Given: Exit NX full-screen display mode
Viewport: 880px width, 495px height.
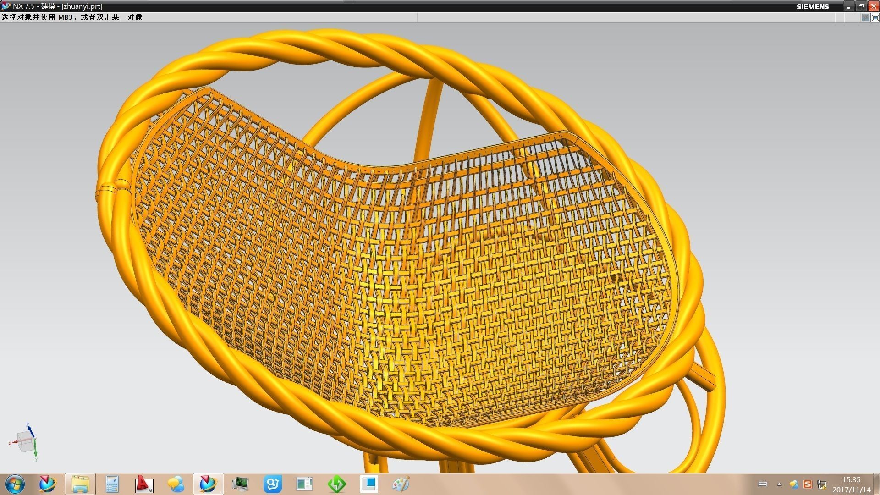Looking at the screenshot, I should [x=874, y=17].
